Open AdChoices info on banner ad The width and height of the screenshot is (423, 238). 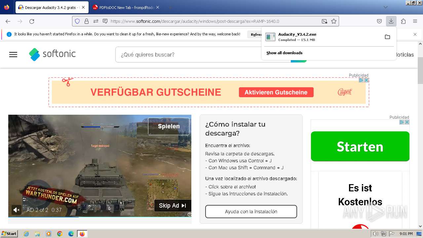pyautogui.click(x=361, y=80)
